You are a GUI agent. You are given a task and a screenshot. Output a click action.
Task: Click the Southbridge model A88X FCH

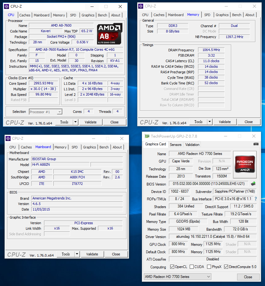(x=77, y=177)
